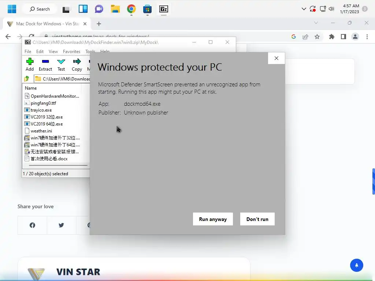The image size is (375, 281).
Task: Select pingfang0.ttf in the file list
Action: (x=40, y=103)
